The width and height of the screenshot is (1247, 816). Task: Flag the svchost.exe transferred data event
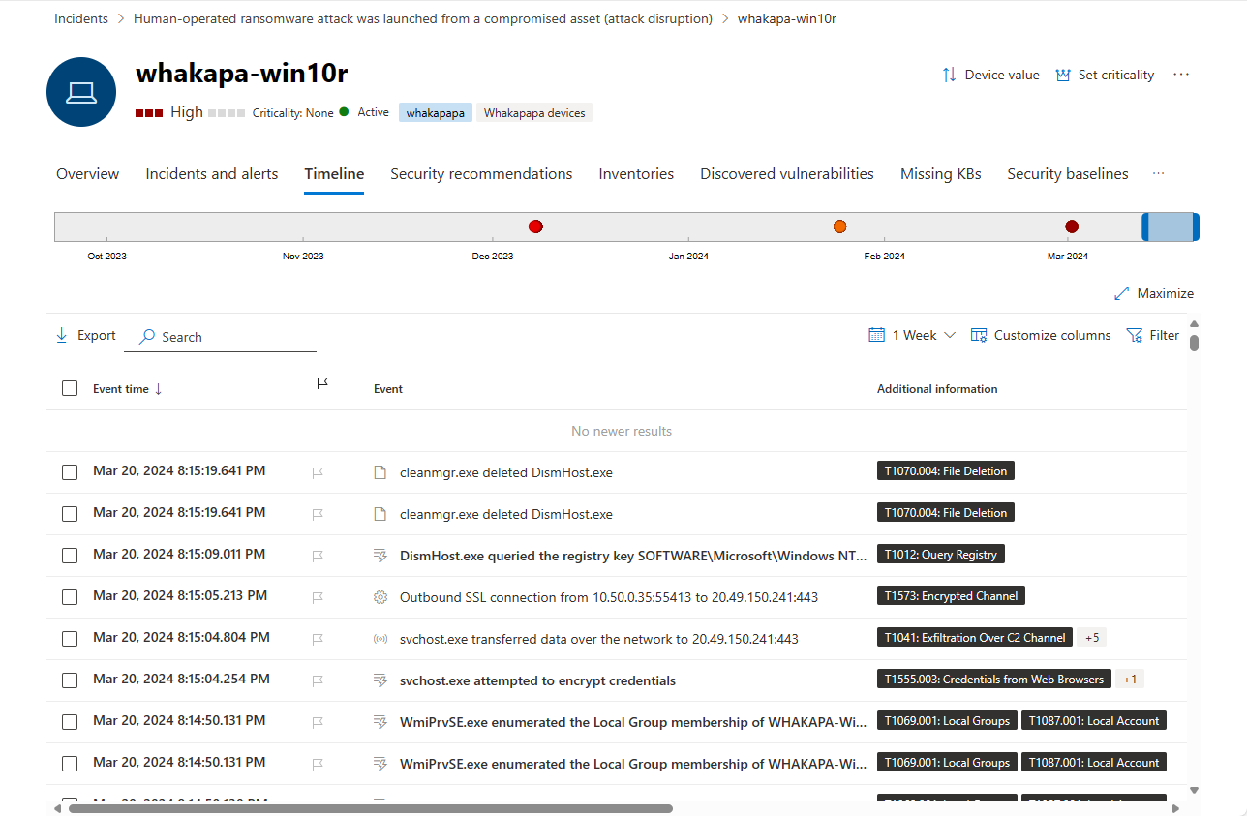(318, 639)
